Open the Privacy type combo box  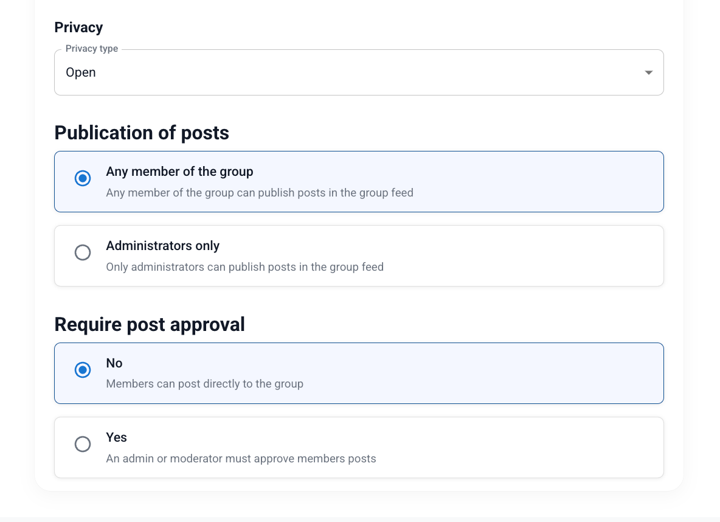359,72
